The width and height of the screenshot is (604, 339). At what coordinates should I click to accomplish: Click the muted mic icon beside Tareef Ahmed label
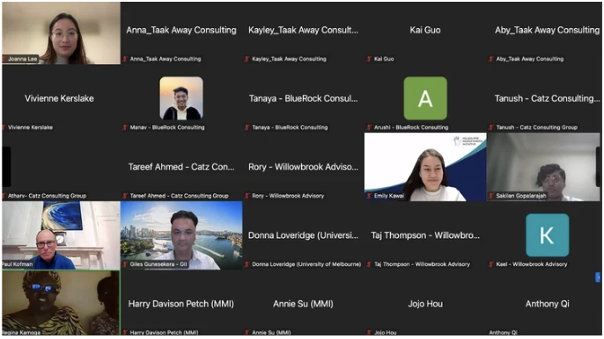[125, 196]
